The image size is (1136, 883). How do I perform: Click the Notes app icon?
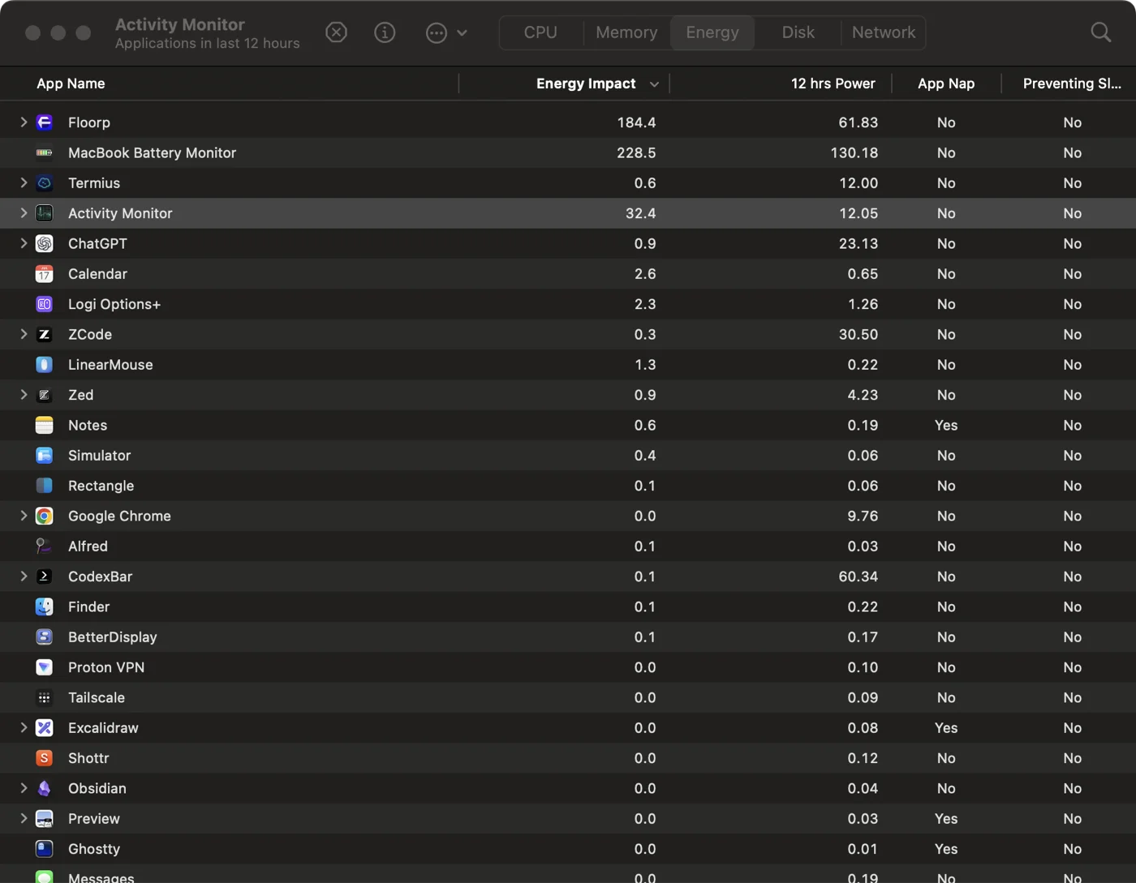point(45,425)
